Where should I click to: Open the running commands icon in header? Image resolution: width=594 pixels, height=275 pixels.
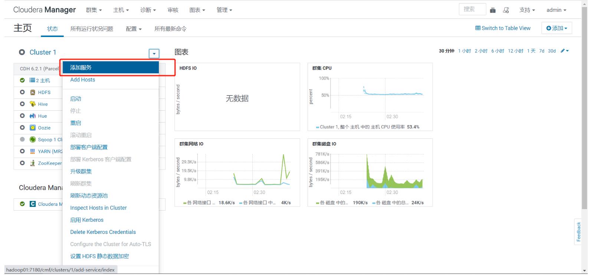[x=506, y=10]
